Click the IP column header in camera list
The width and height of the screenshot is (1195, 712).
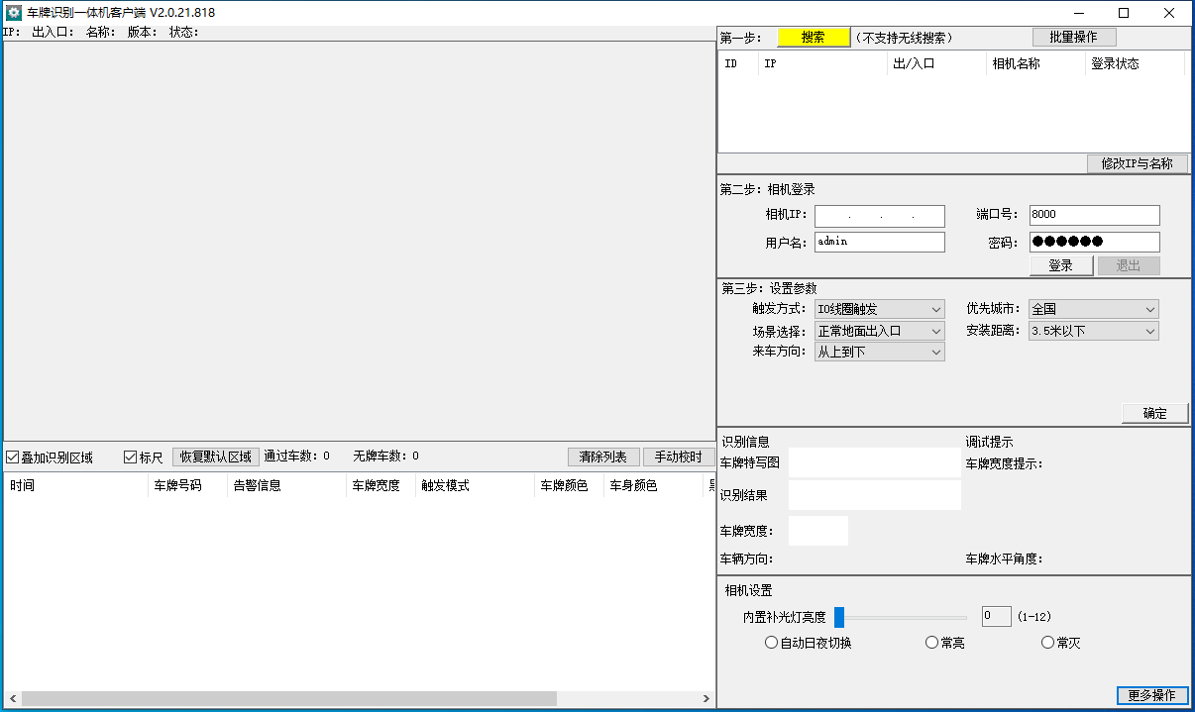point(822,63)
